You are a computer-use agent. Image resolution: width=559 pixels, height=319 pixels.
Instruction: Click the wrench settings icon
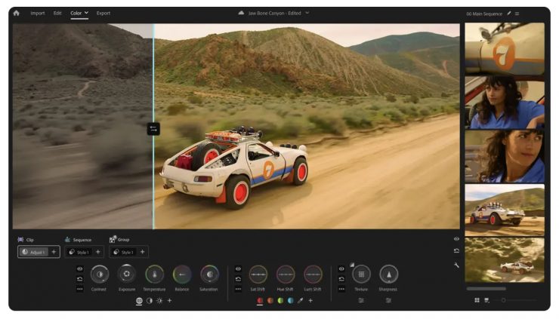456,265
